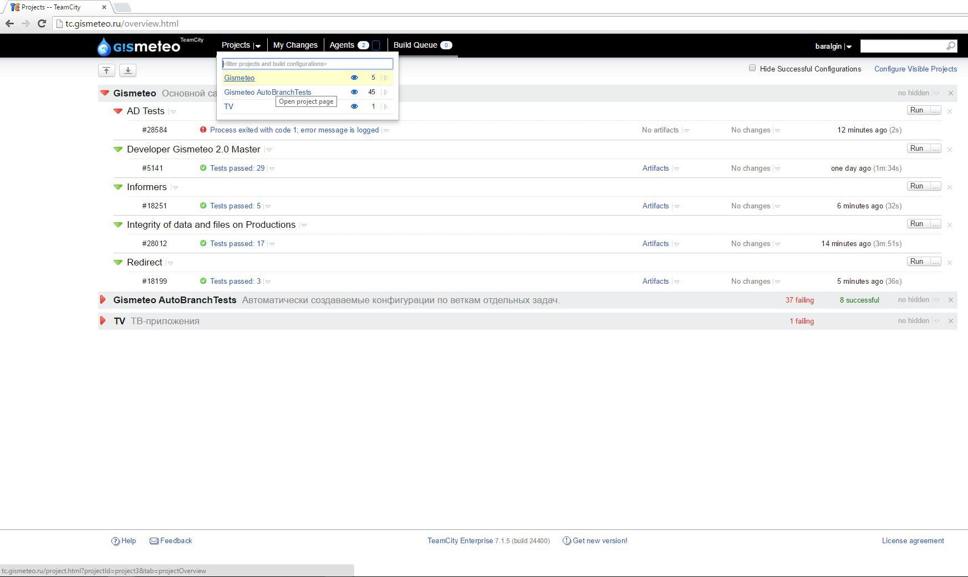
Task: Collapse Integrity of data configuration
Action: pos(118,224)
